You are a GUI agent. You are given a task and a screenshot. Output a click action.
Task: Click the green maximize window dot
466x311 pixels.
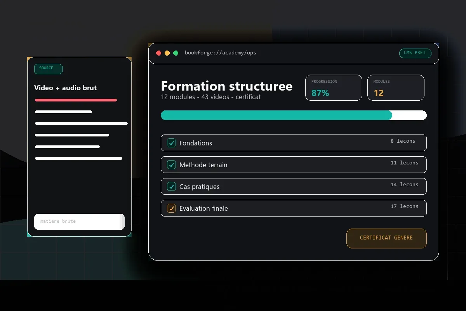pyautogui.click(x=176, y=53)
